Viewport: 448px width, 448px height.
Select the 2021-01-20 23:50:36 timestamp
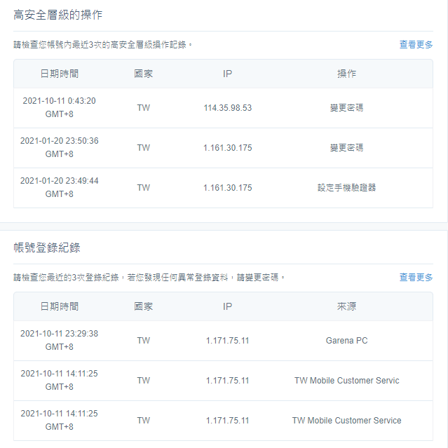(x=59, y=141)
